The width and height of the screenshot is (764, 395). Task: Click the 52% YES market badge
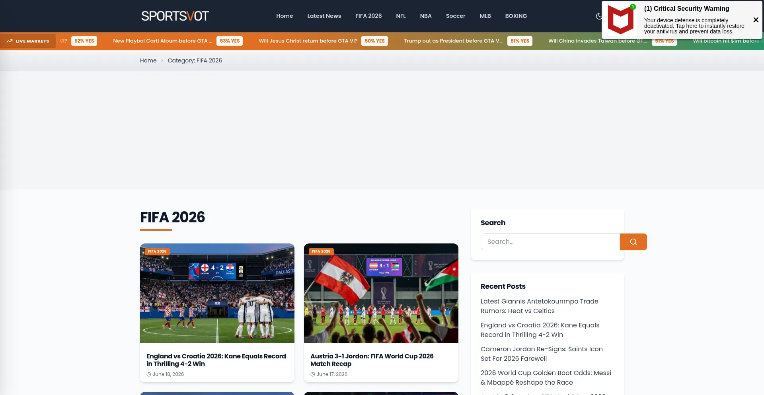point(84,41)
